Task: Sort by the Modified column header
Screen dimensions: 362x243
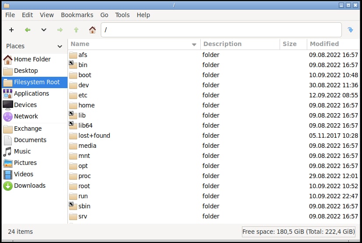Action: tap(333, 44)
